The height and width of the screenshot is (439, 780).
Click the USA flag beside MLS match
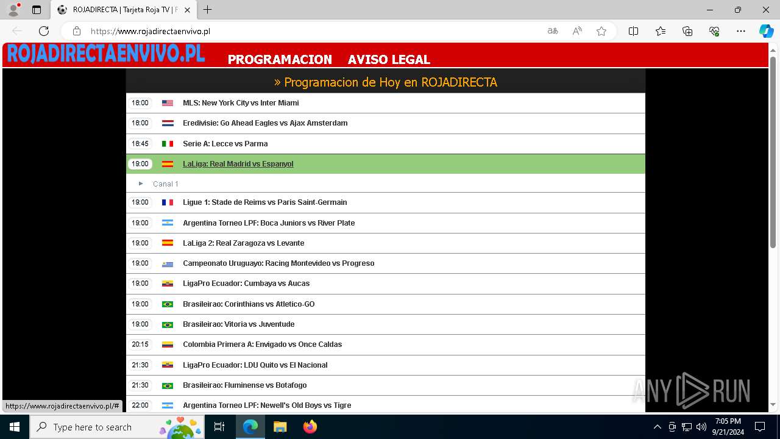coord(168,103)
